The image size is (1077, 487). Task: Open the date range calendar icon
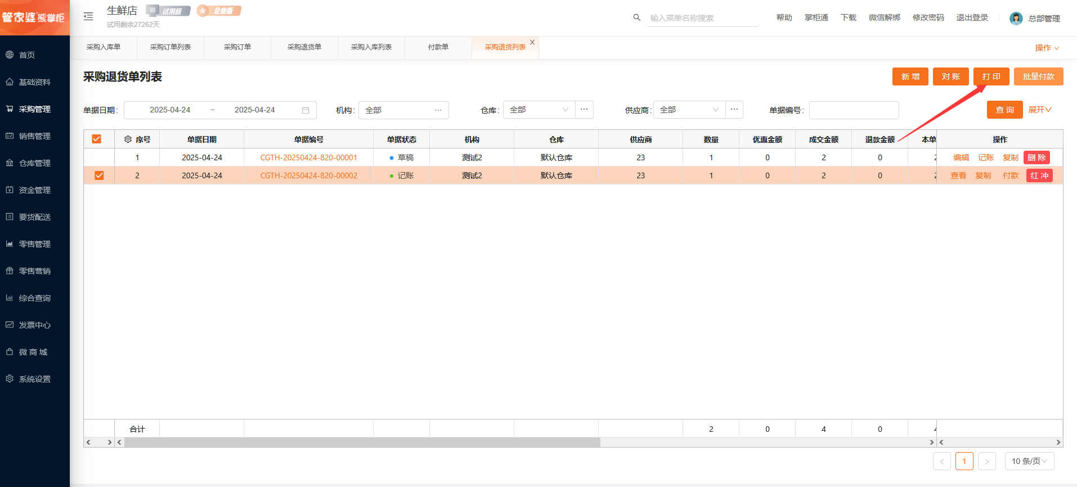pos(306,110)
